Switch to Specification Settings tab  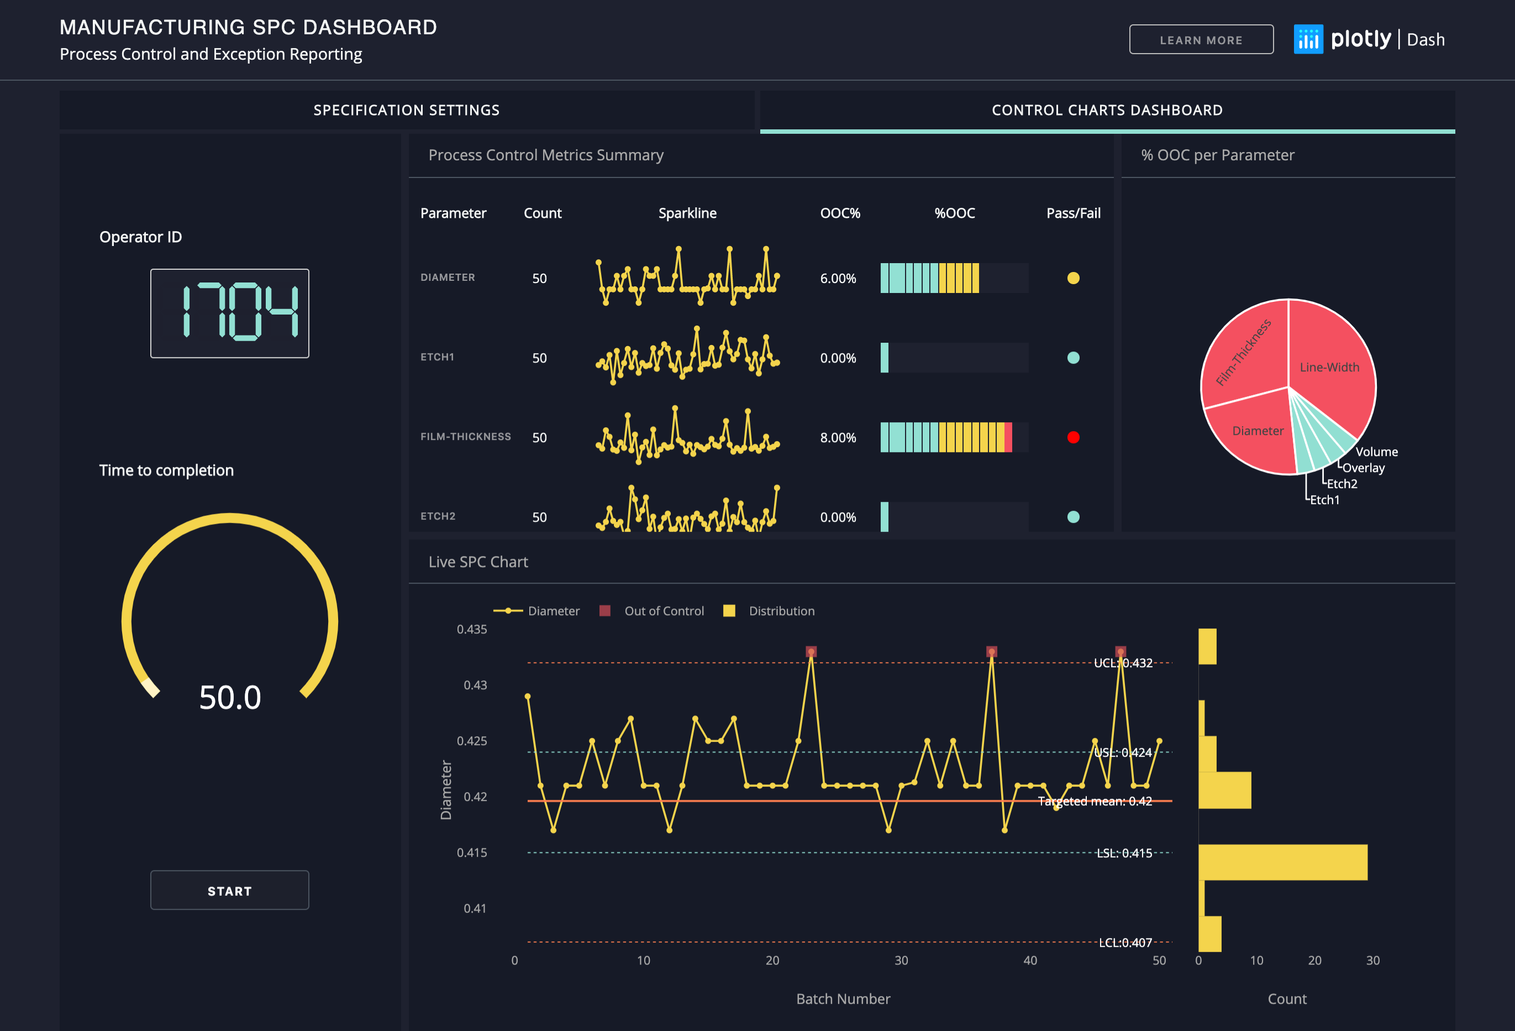point(407,110)
